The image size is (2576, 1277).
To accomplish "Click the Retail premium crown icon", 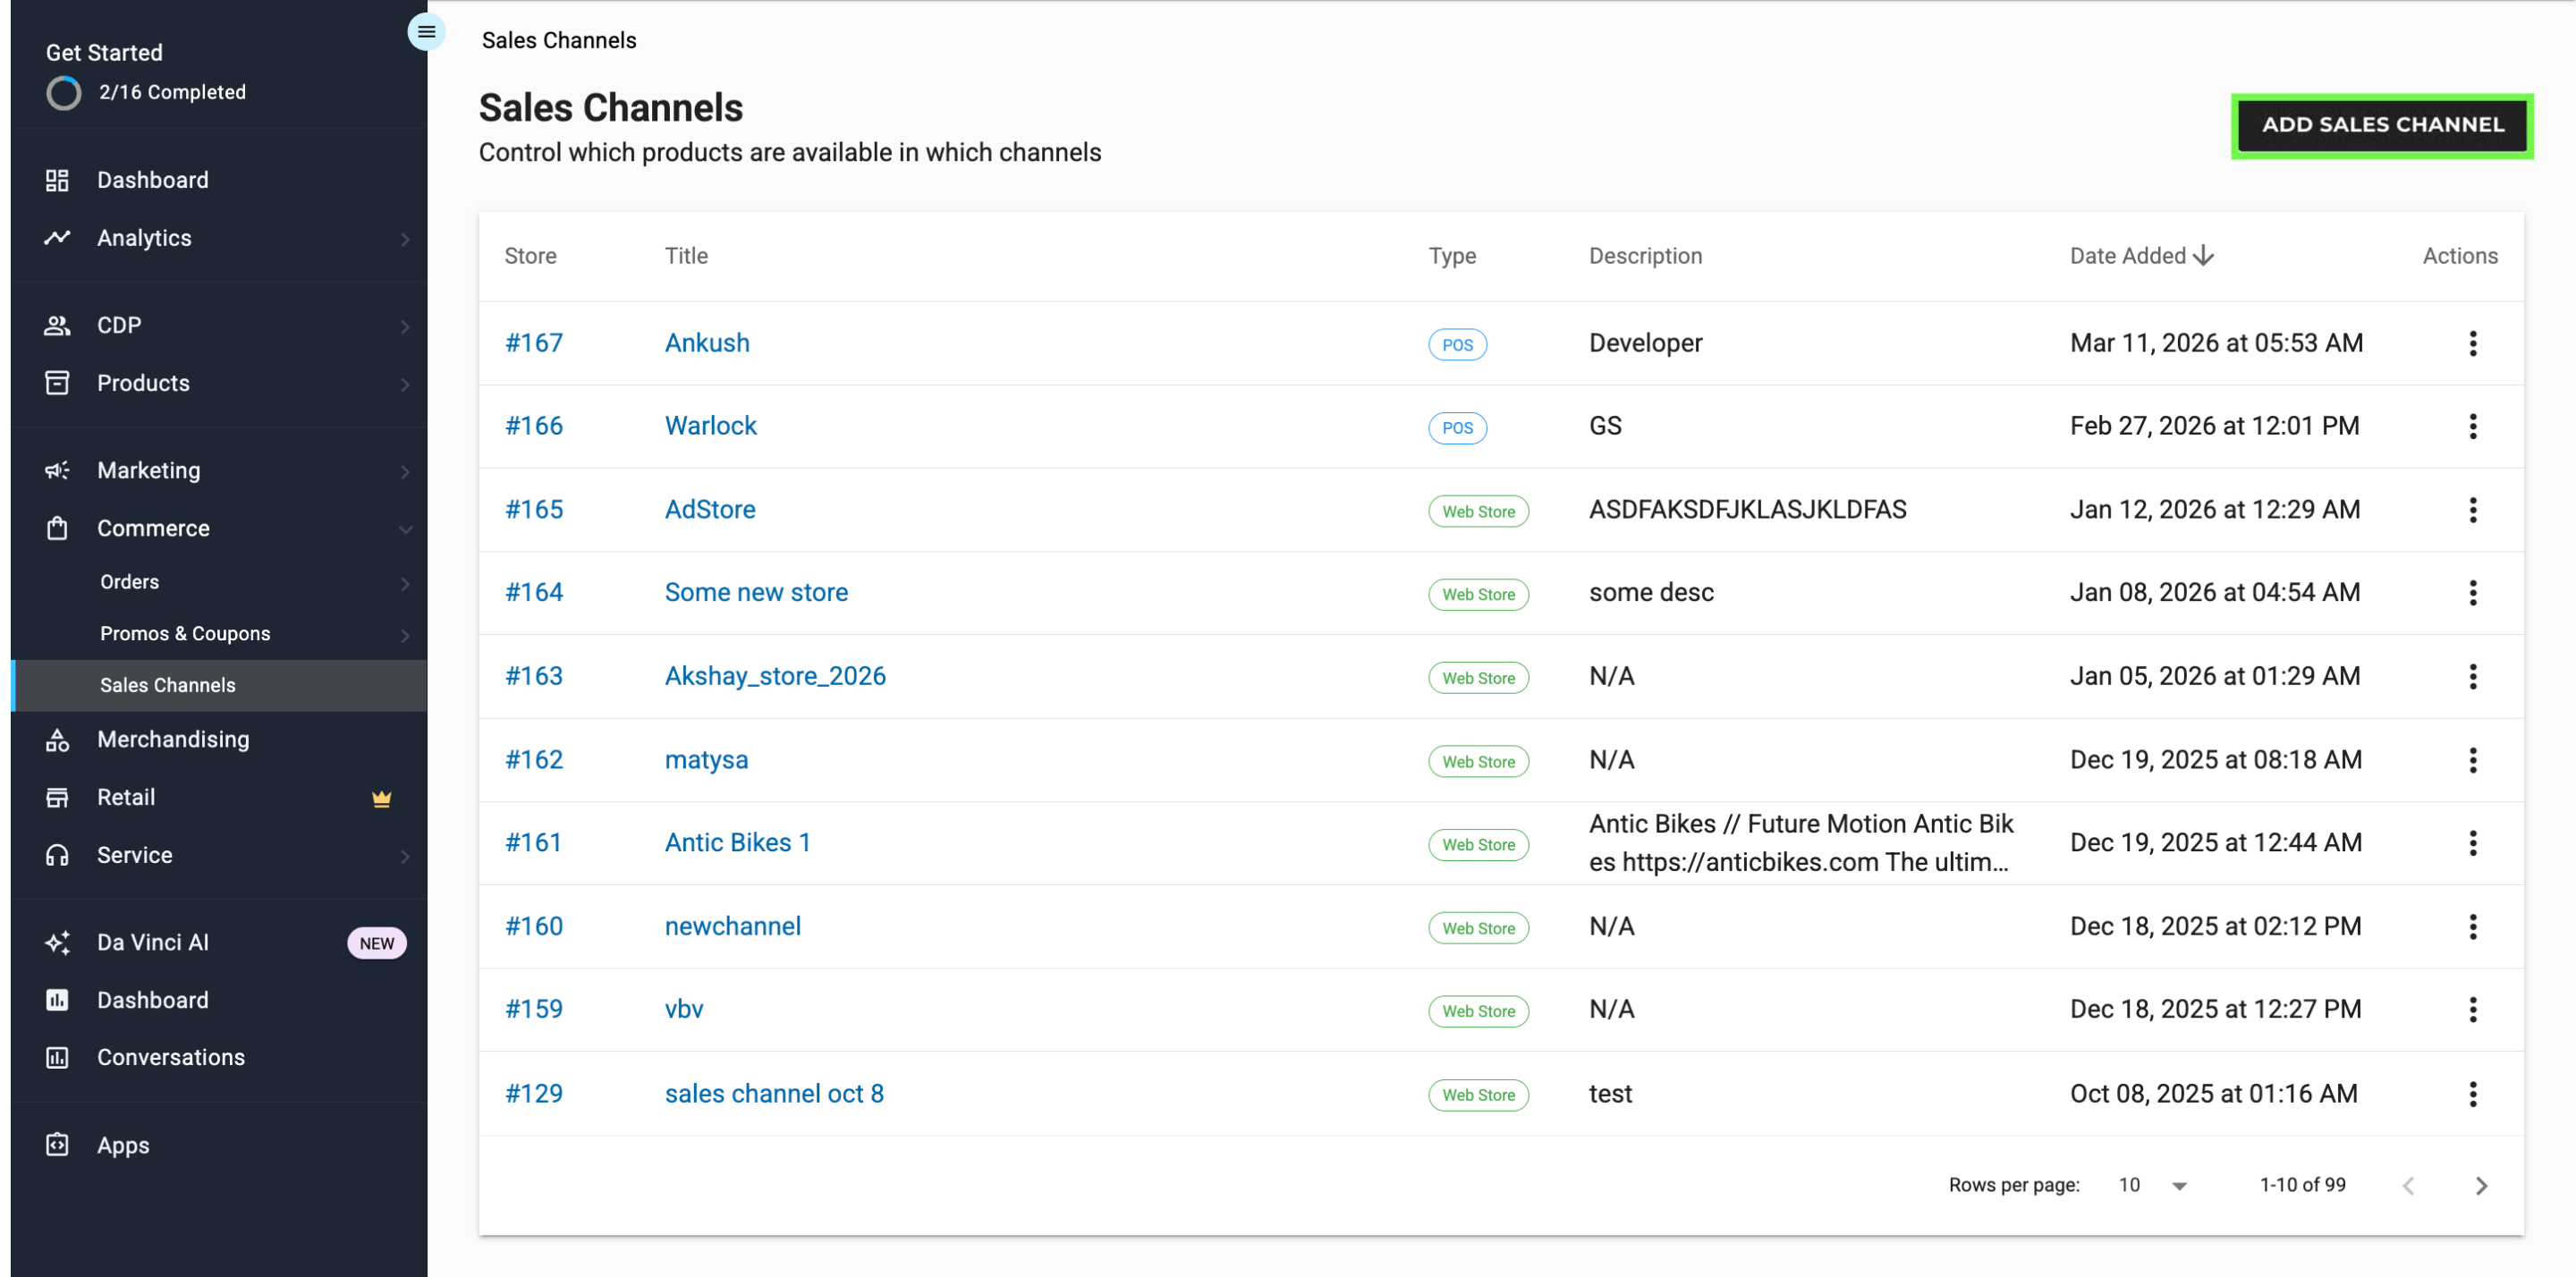I will click(381, 798).
